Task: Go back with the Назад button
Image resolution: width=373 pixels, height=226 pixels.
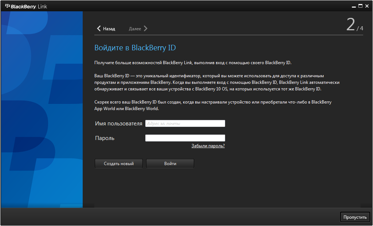Action: pos(106,28)
